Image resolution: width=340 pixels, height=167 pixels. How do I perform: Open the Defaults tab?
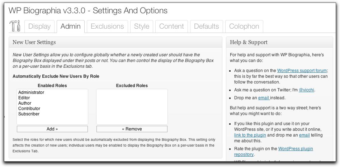click(x=206, y=27)
